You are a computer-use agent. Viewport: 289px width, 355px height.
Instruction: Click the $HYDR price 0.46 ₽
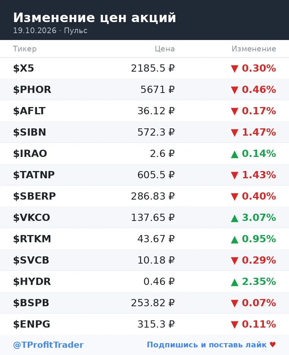[159, 281]
